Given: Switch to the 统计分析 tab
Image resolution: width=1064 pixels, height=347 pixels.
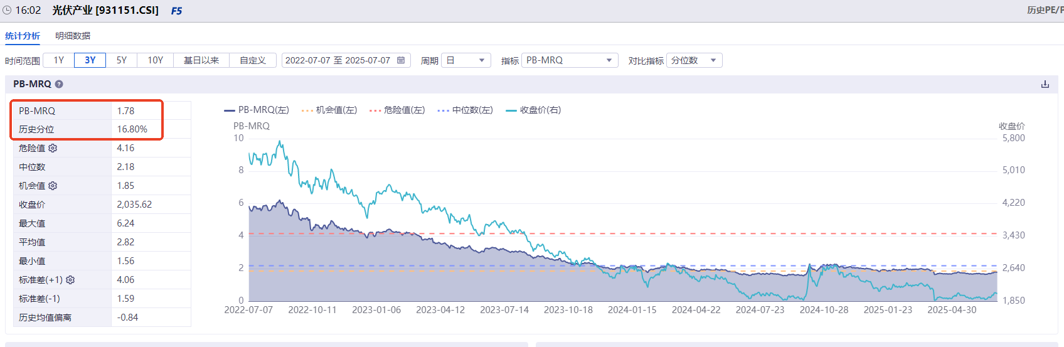Looking at the screenshot, I should pos(23,36).
